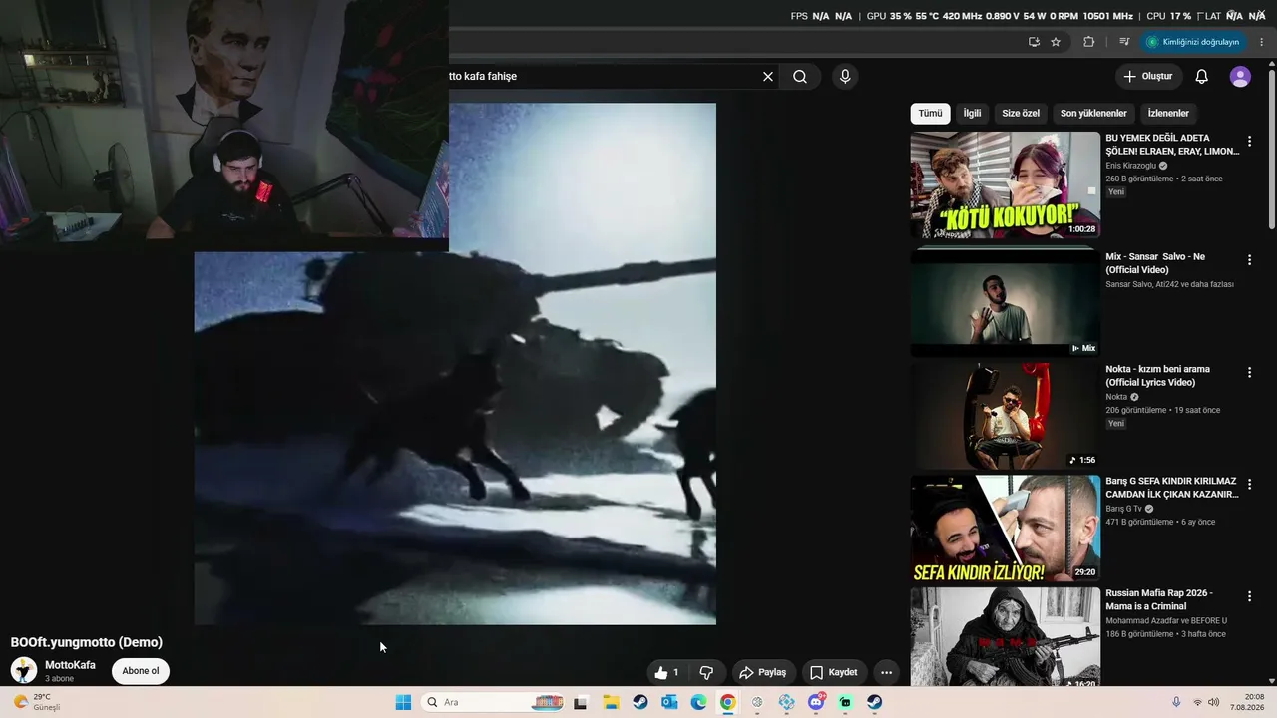This screenshot has height=718, width=1277.
Task: Open Chrome media controls icon
Action: tap(1124, 42)
